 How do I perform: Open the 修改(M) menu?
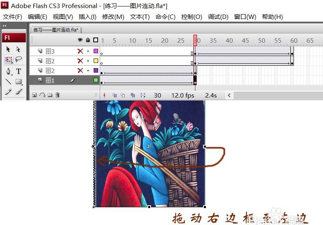coord(113,17)
